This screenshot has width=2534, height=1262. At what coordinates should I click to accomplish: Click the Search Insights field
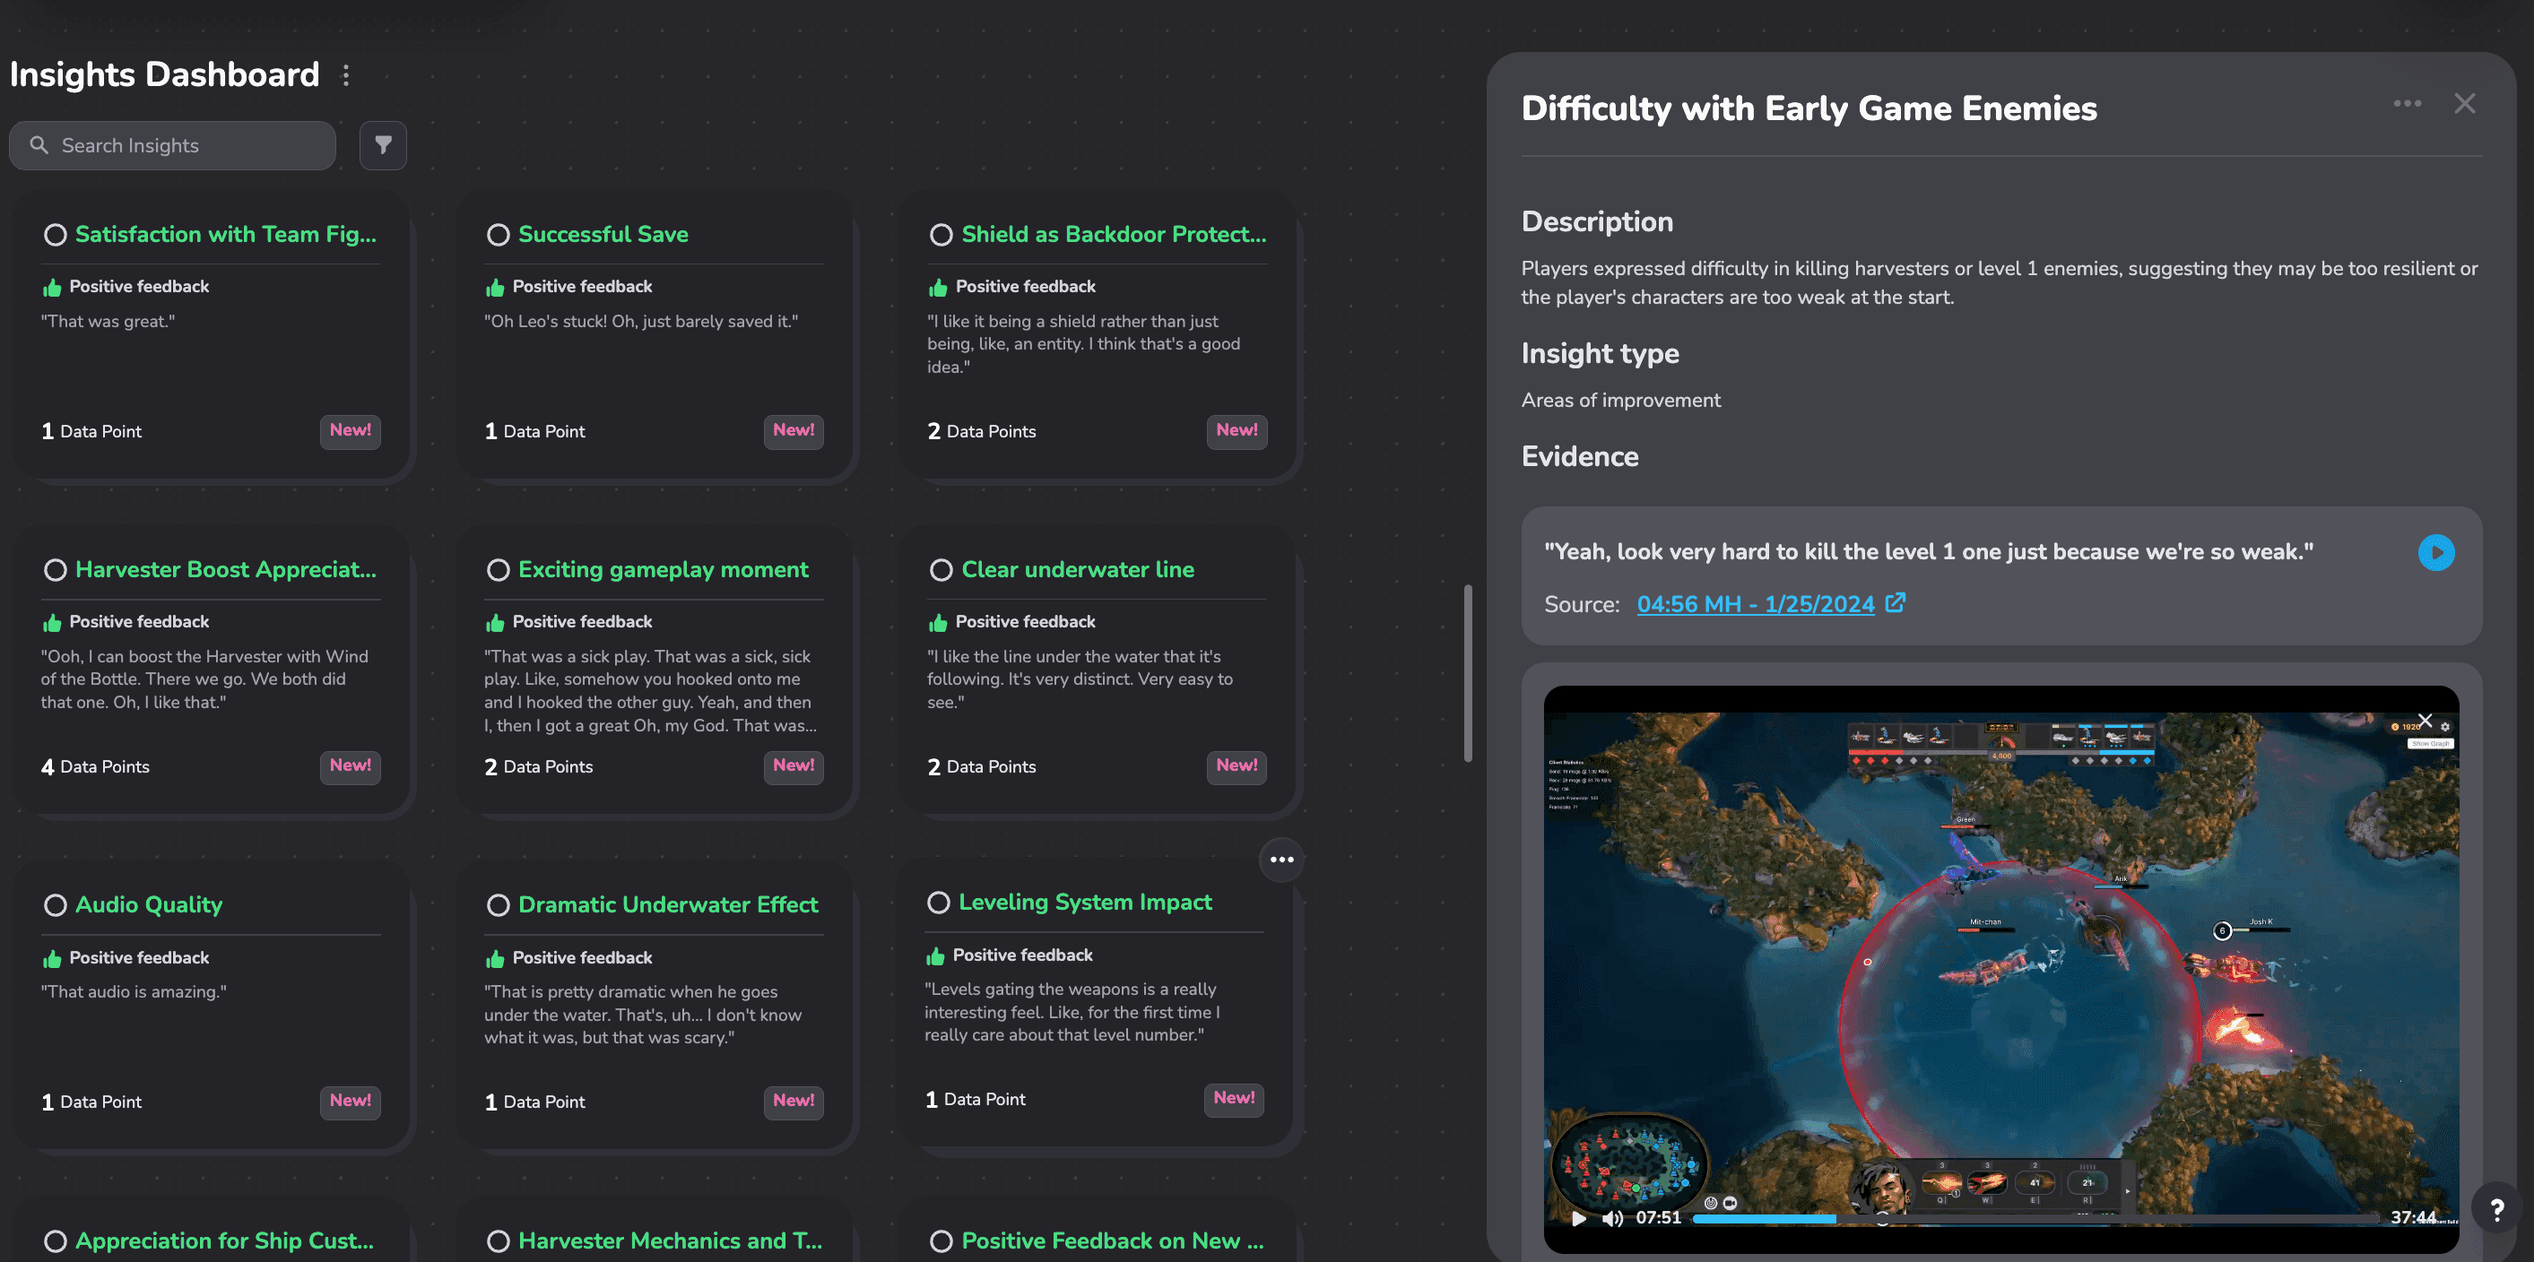173,145
